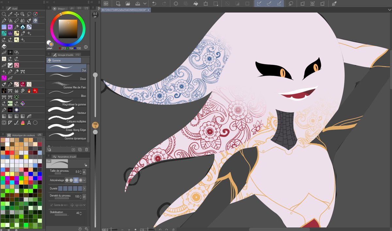Select the strongest anticrénelage option
This screenshot has height=231, width=392.
(80, 180)
